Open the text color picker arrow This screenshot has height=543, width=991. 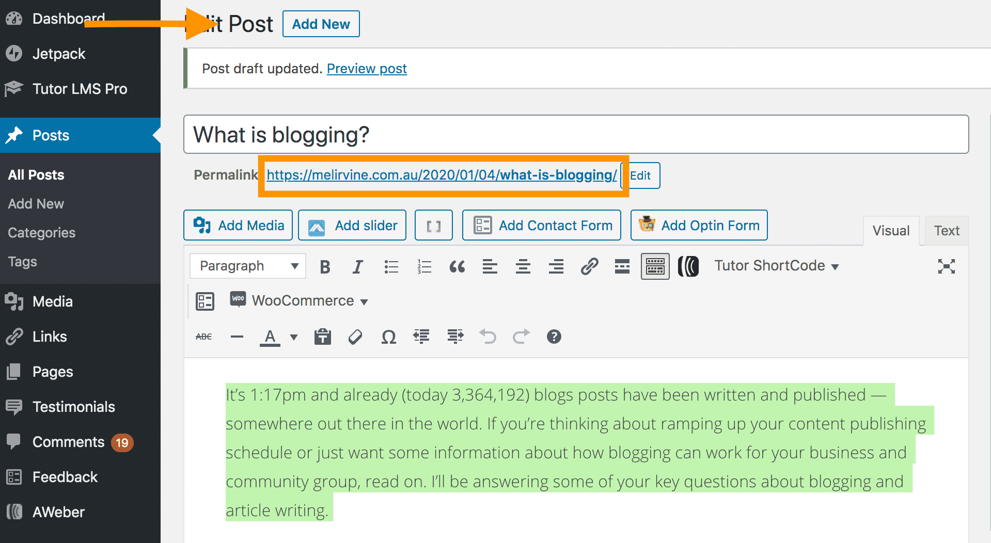point(294,337)
